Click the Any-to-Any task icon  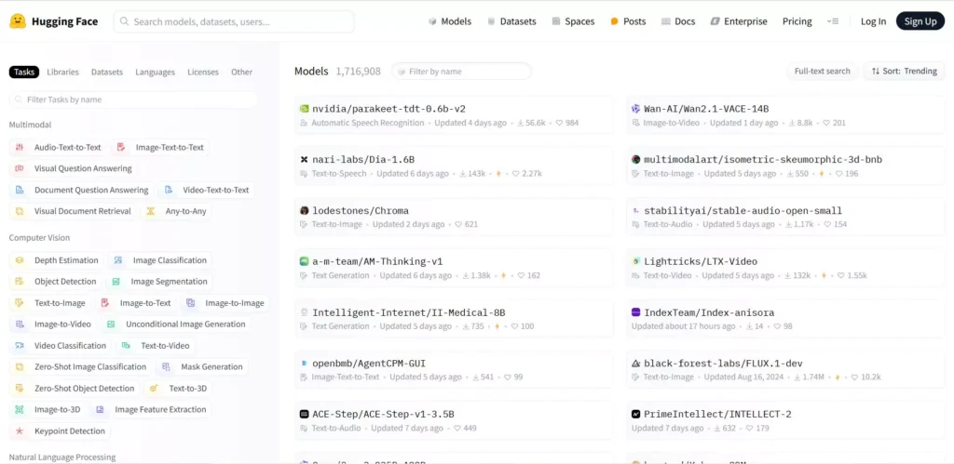click(151, 211)
